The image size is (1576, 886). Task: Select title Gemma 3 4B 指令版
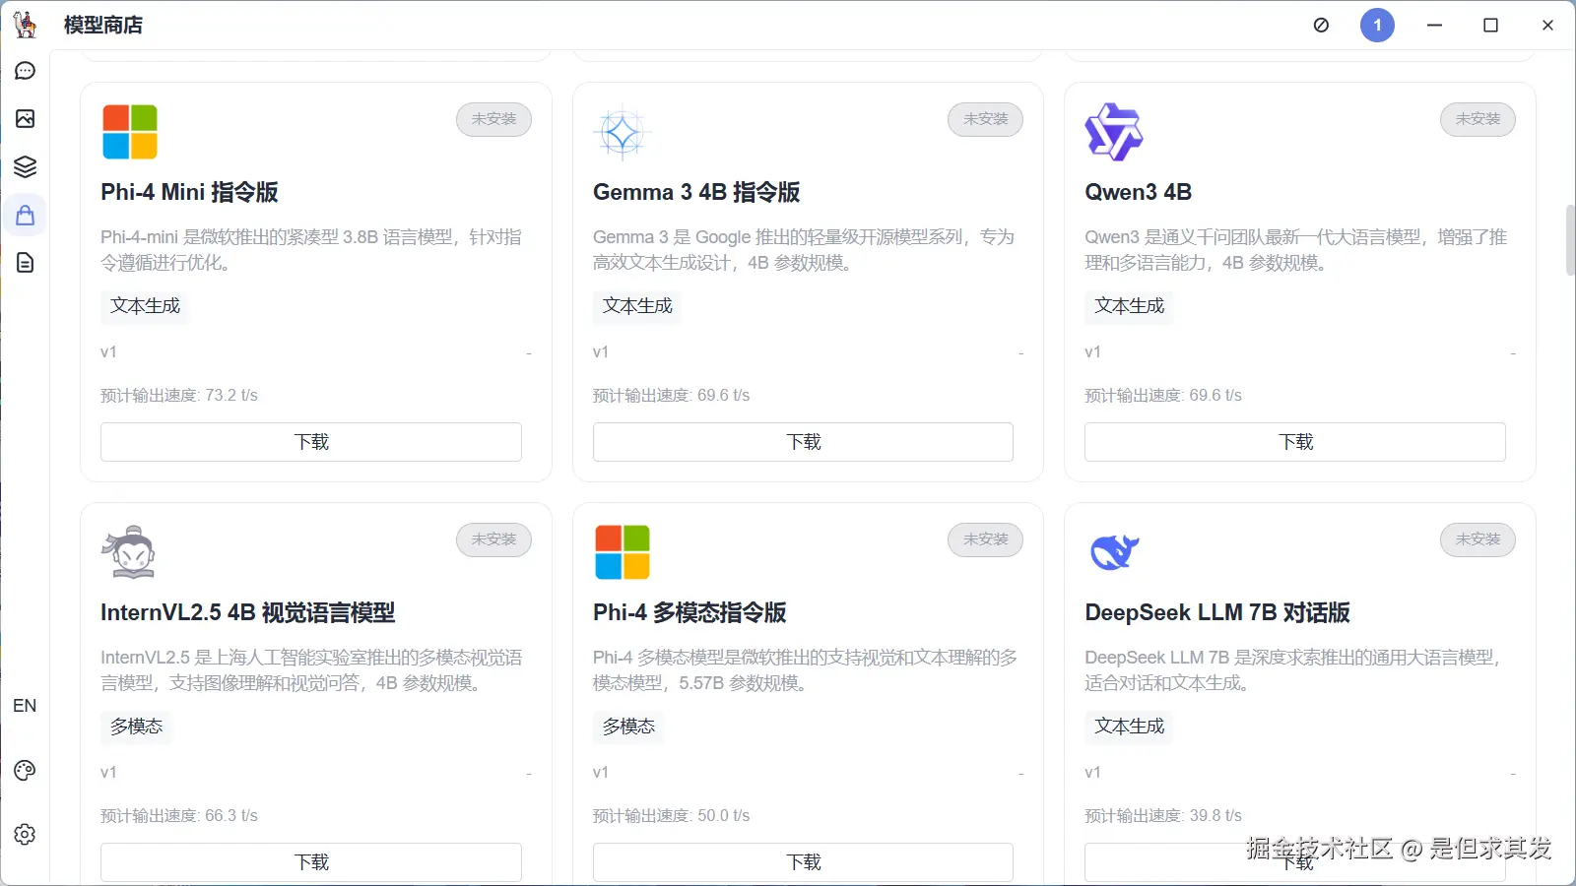[696, 192]
